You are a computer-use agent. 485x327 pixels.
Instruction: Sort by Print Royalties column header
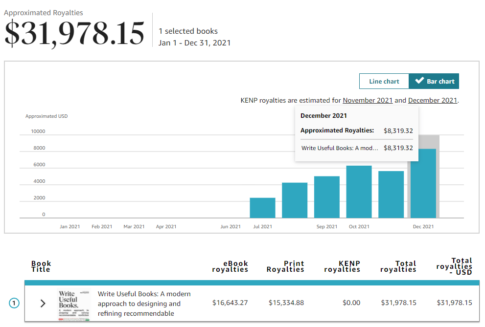click(285, 266)
